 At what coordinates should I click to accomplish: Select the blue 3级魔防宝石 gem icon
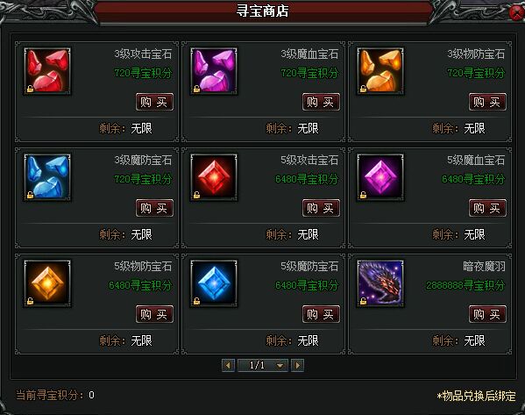pos(47,177)
